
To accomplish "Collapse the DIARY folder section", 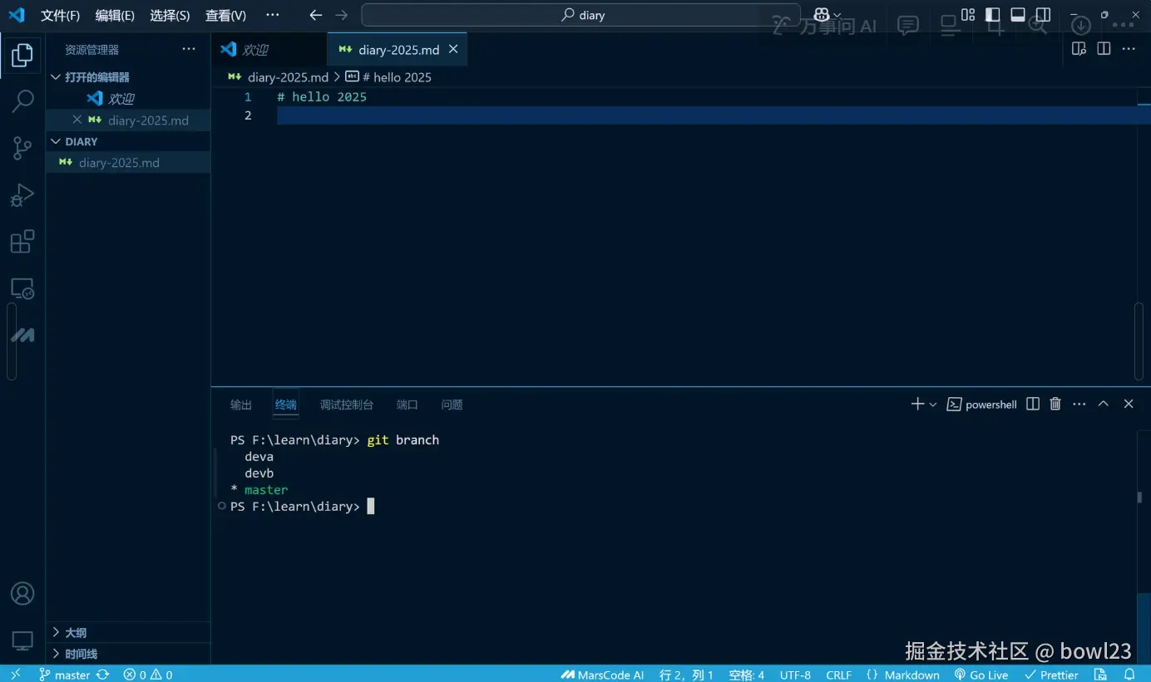I will pyautogui.click(x=73, y=141).
